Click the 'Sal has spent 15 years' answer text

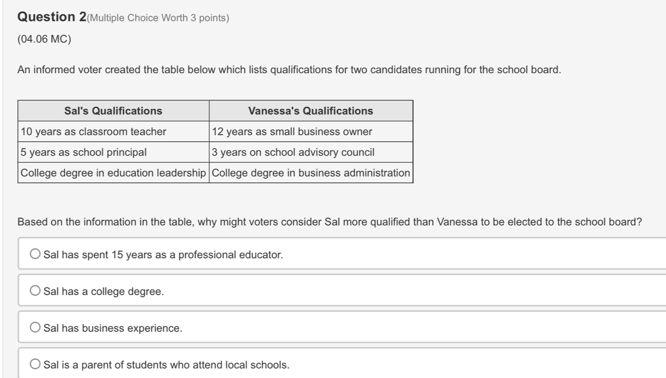click(x=163, y=255)
